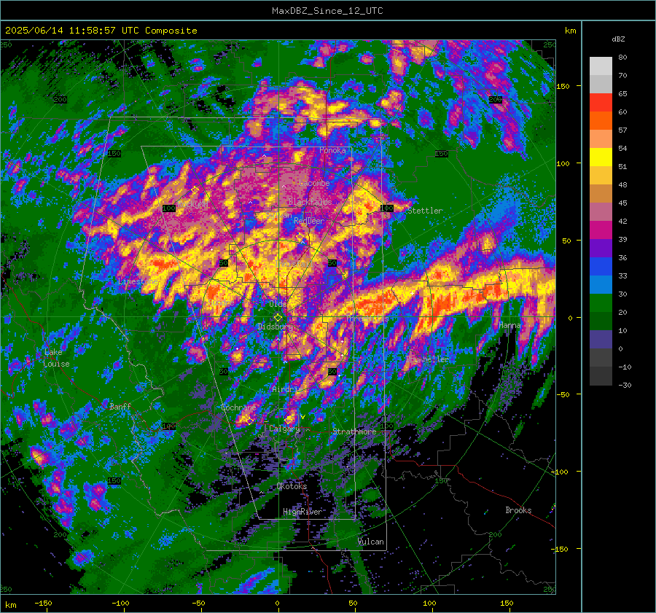Click the HighRiver city label
The height and width of the screenshot is (613, 656).
tap(302, 512)
